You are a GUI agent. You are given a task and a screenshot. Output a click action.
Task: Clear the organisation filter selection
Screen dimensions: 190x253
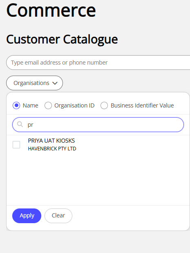pyautogui.click(x=58, y=216)
